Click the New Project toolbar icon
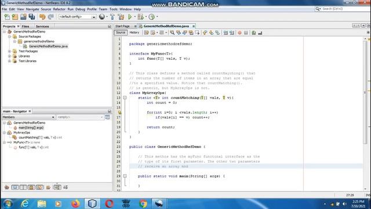371x209 pixels. tap(15, 17)
